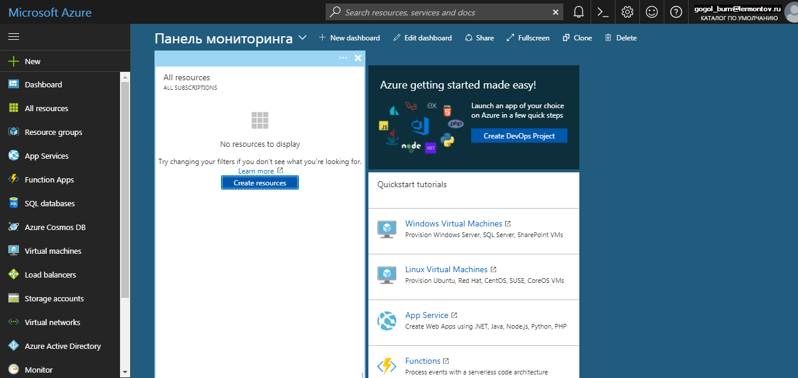Click the All resources grid icon in sidebar
Viewport: 798px width, 378px height.
(x=14, y=108)
